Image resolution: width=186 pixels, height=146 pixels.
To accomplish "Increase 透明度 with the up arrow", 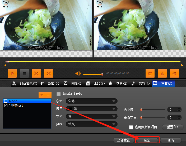I will tap(179, 108).
